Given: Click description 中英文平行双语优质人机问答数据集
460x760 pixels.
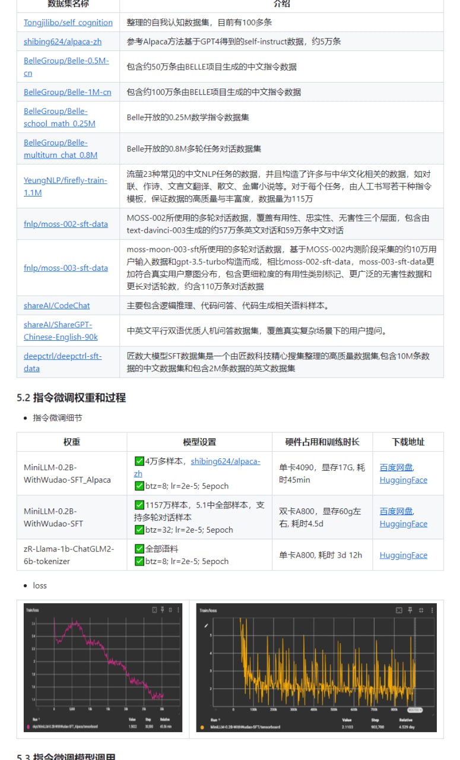Looking at the screenshot, I should pos(257,331).
